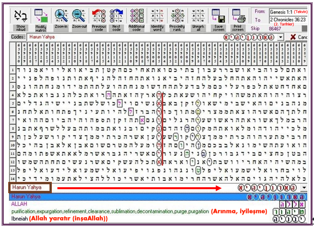Select the ALLAH code row
The height and width of the screenshot is (229, 314).
pos(158,204)
